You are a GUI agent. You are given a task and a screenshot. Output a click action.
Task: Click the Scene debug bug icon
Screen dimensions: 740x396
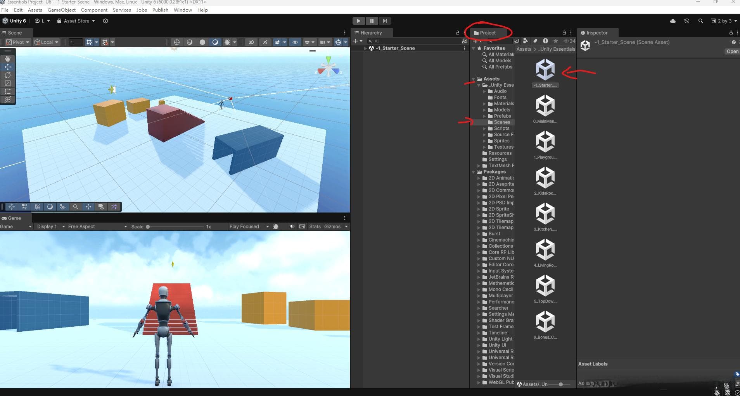(x=227, y=42)
